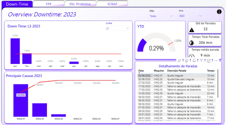Switch to the Down-Time tab
This screenshot has height=125, width=226.
pos(17,4)
